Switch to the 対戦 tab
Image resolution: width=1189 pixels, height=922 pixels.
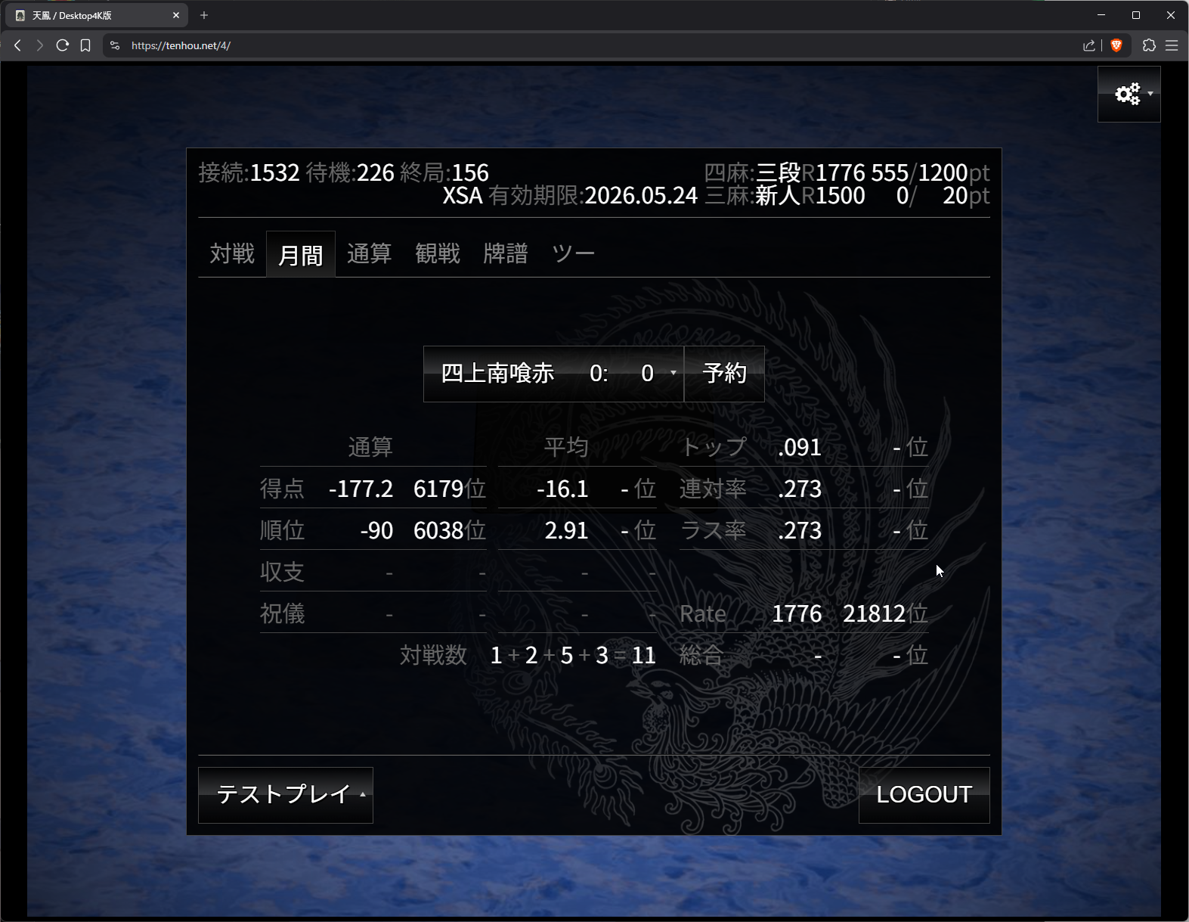coord(232,254)
